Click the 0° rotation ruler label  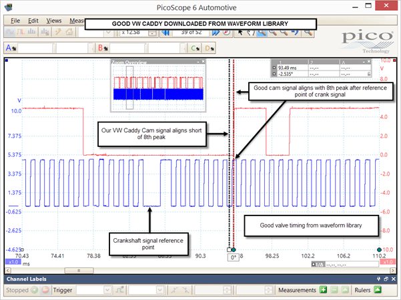234,257
